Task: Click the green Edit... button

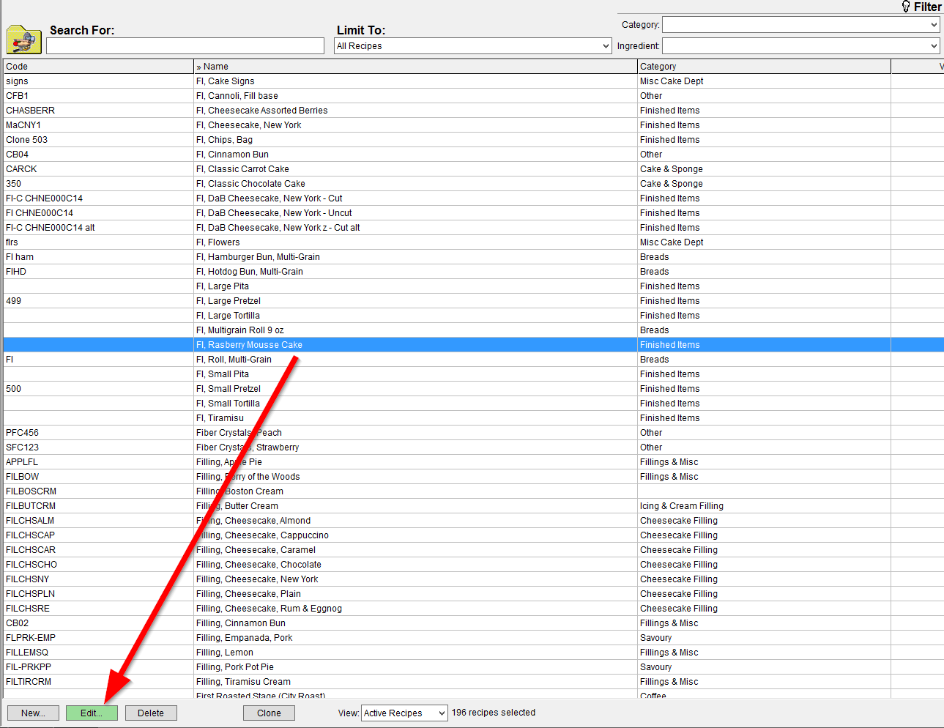Action: (x=92, y=713)
